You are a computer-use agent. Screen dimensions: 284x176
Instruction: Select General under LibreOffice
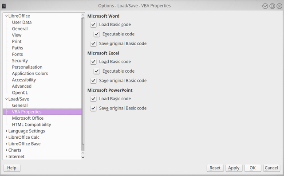tap(20, 29)
